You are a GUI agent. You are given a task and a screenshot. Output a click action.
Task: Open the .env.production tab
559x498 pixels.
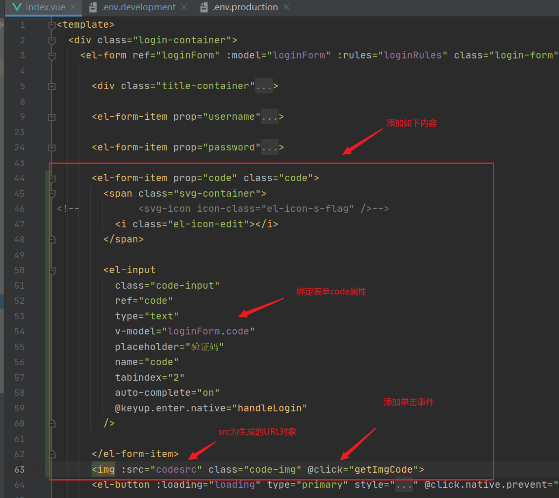(245, 7)
